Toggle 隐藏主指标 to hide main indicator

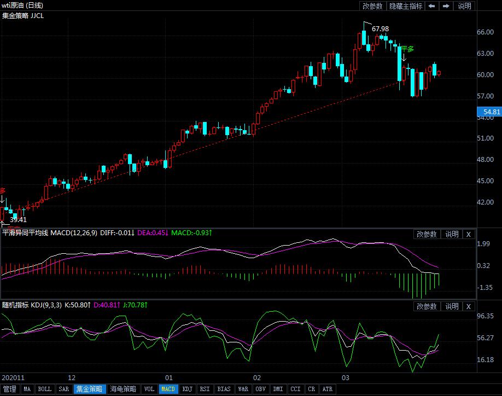tap(405, 6)
